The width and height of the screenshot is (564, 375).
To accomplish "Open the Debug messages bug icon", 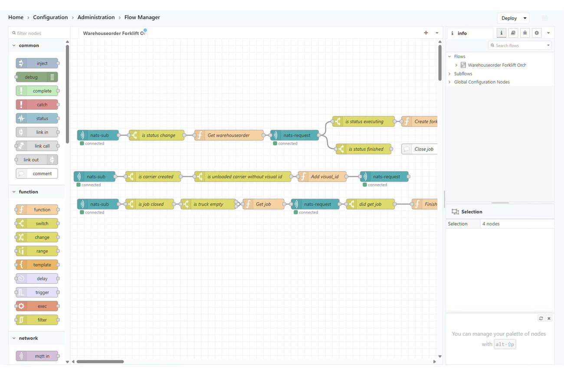I will coord(525,33).
